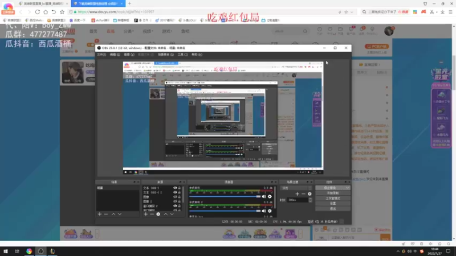Open the 淡出 scene transition dropdown
The height and width of the screenshot is (256, 456).
click(x=296, y=188)
